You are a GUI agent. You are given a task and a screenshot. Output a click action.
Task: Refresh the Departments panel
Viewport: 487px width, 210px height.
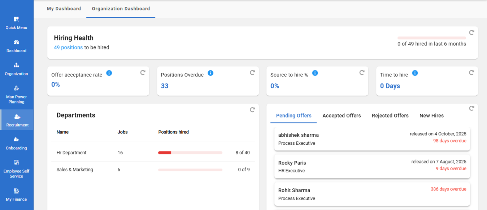click(252, 110)
